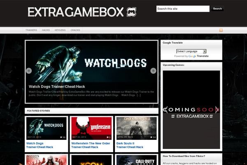Viewport: 247px width, 165px height.
Task: Click the Google Translate link text
Action: point(198,56)
